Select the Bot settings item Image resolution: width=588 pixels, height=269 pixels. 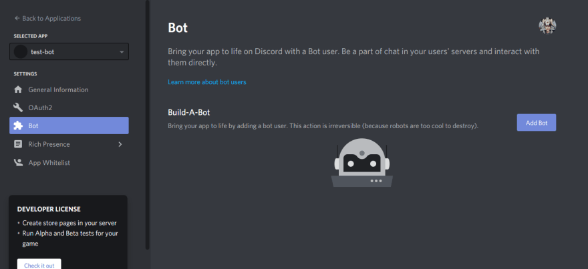69,125
